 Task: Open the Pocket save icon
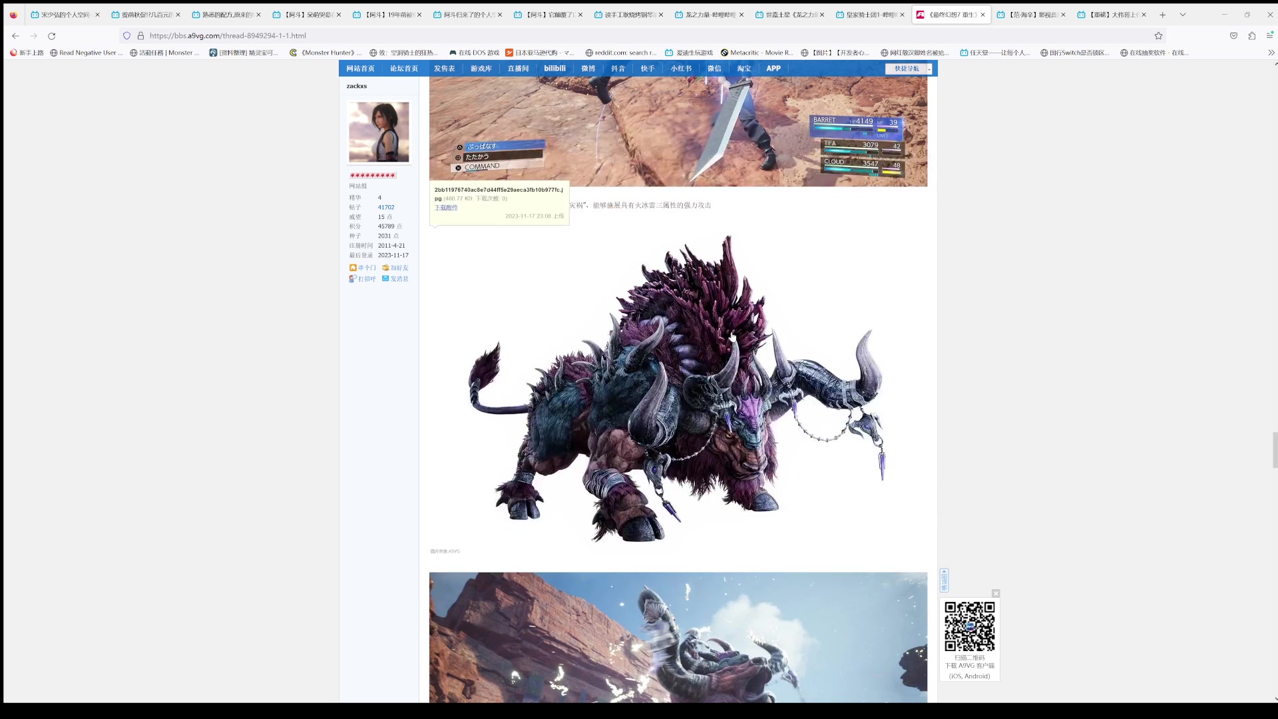(x=1233, y=36)
